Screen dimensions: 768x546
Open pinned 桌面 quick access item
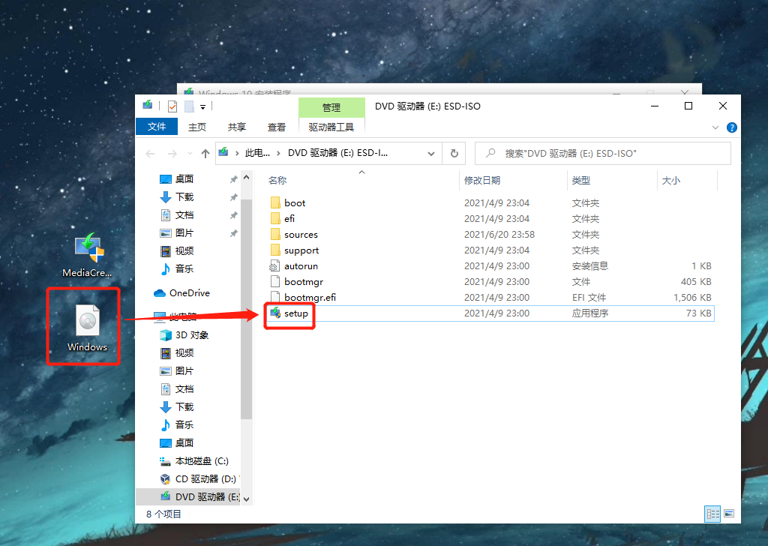(x=177, y=179)
